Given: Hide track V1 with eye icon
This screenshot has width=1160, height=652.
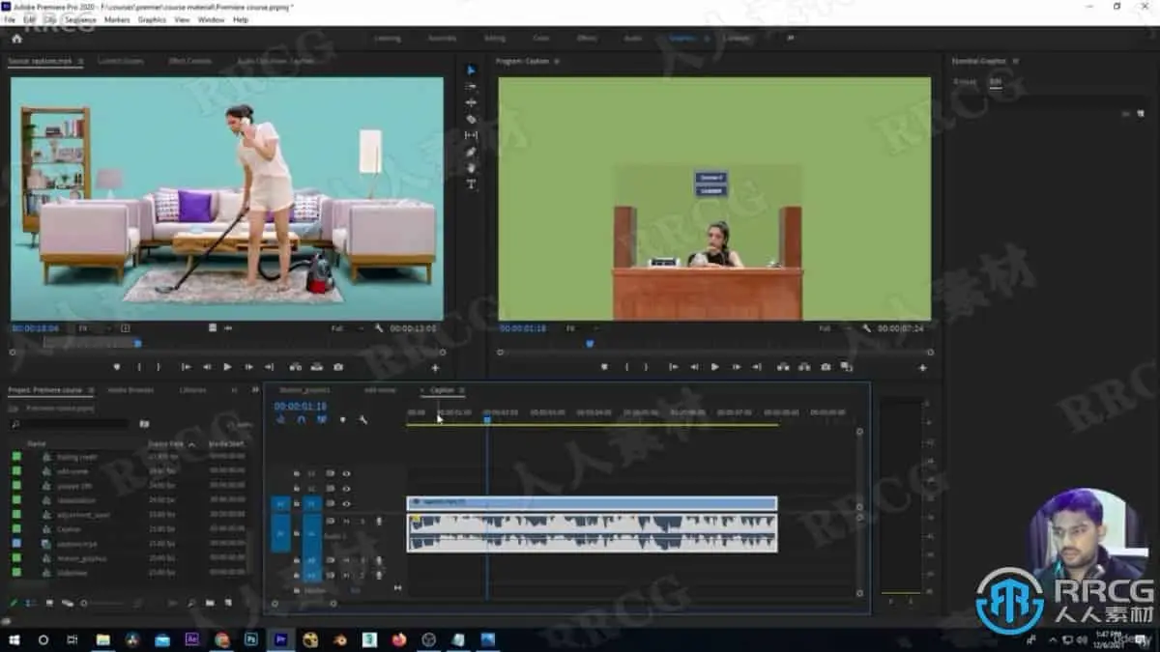Looking at the screenshot, I should (346, 503).
